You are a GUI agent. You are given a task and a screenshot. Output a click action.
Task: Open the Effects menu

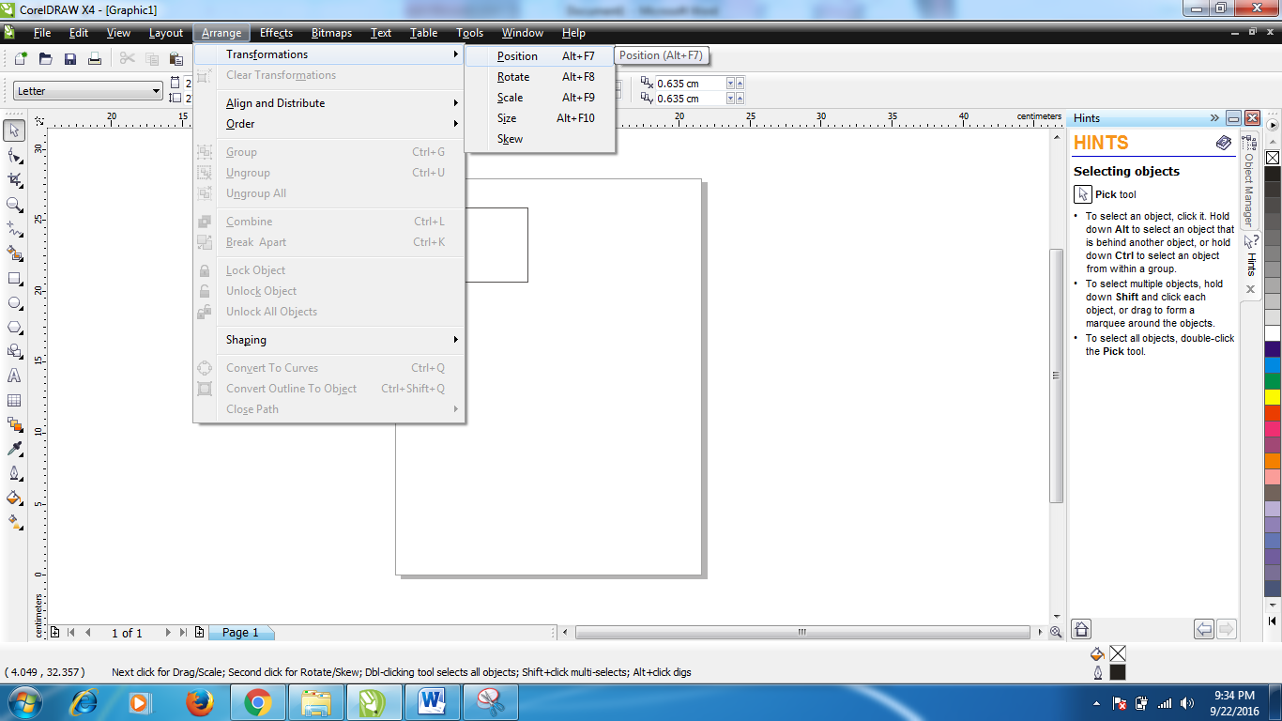tap(275, 33)
